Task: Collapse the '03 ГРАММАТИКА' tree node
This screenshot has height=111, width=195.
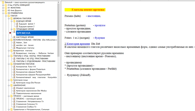Action: point(3,13)
